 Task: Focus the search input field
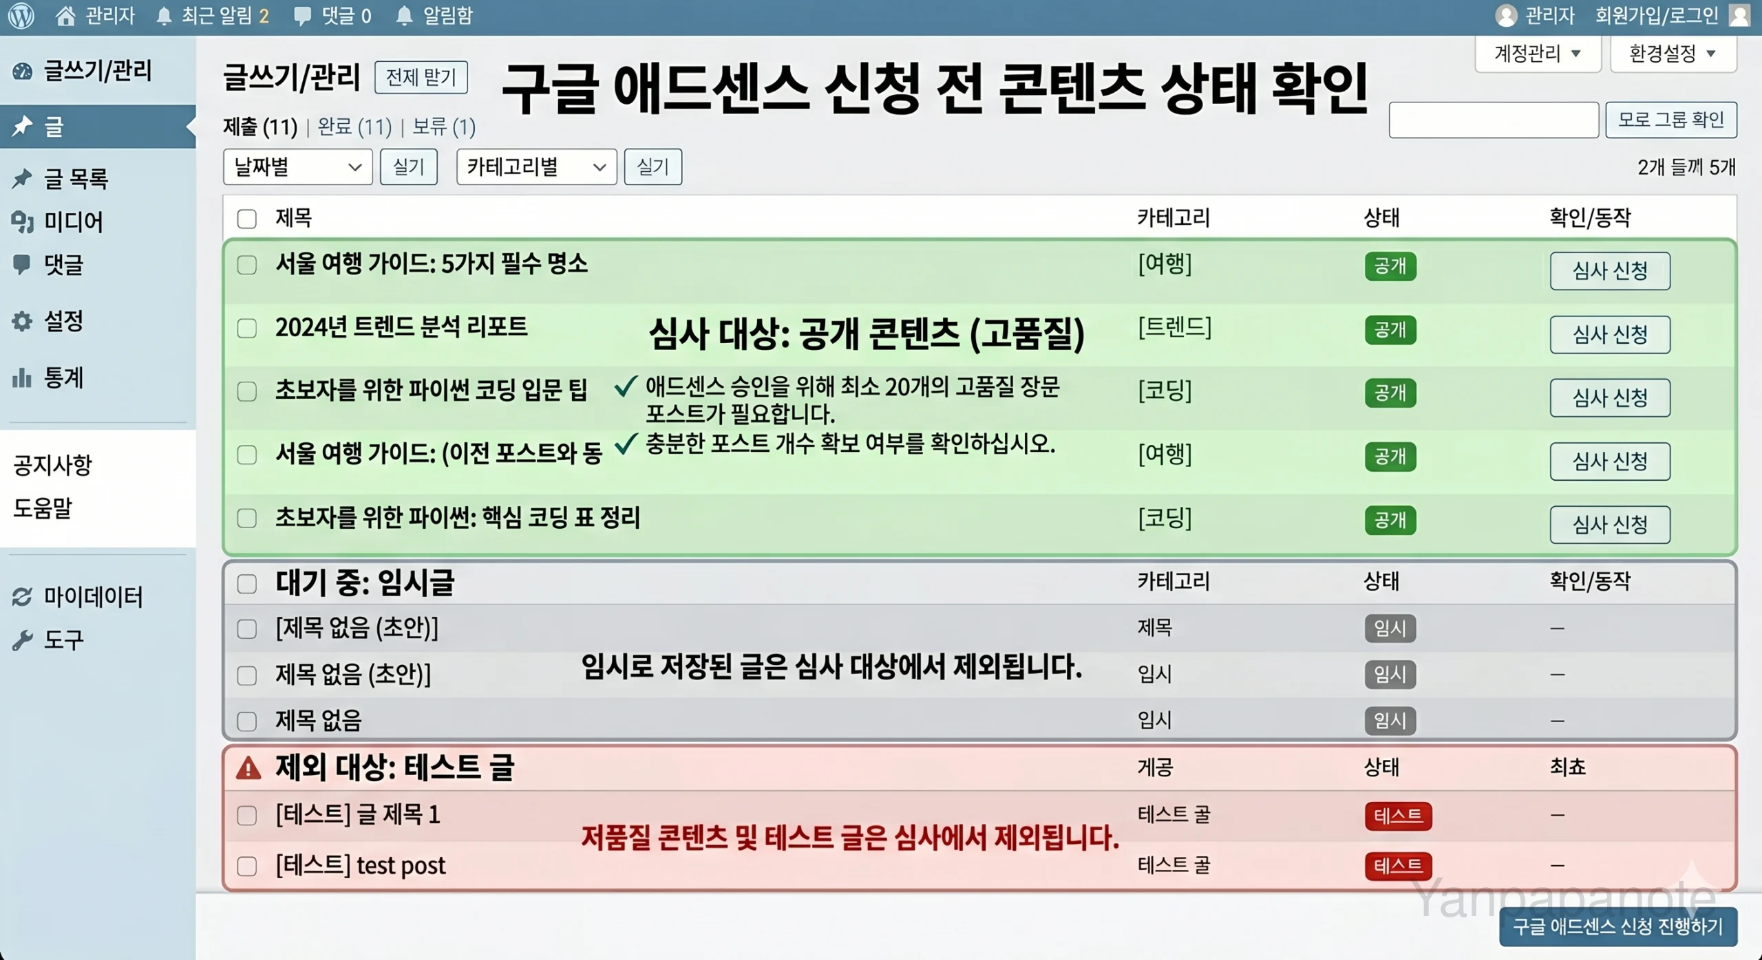click(x=1494, y=120)
